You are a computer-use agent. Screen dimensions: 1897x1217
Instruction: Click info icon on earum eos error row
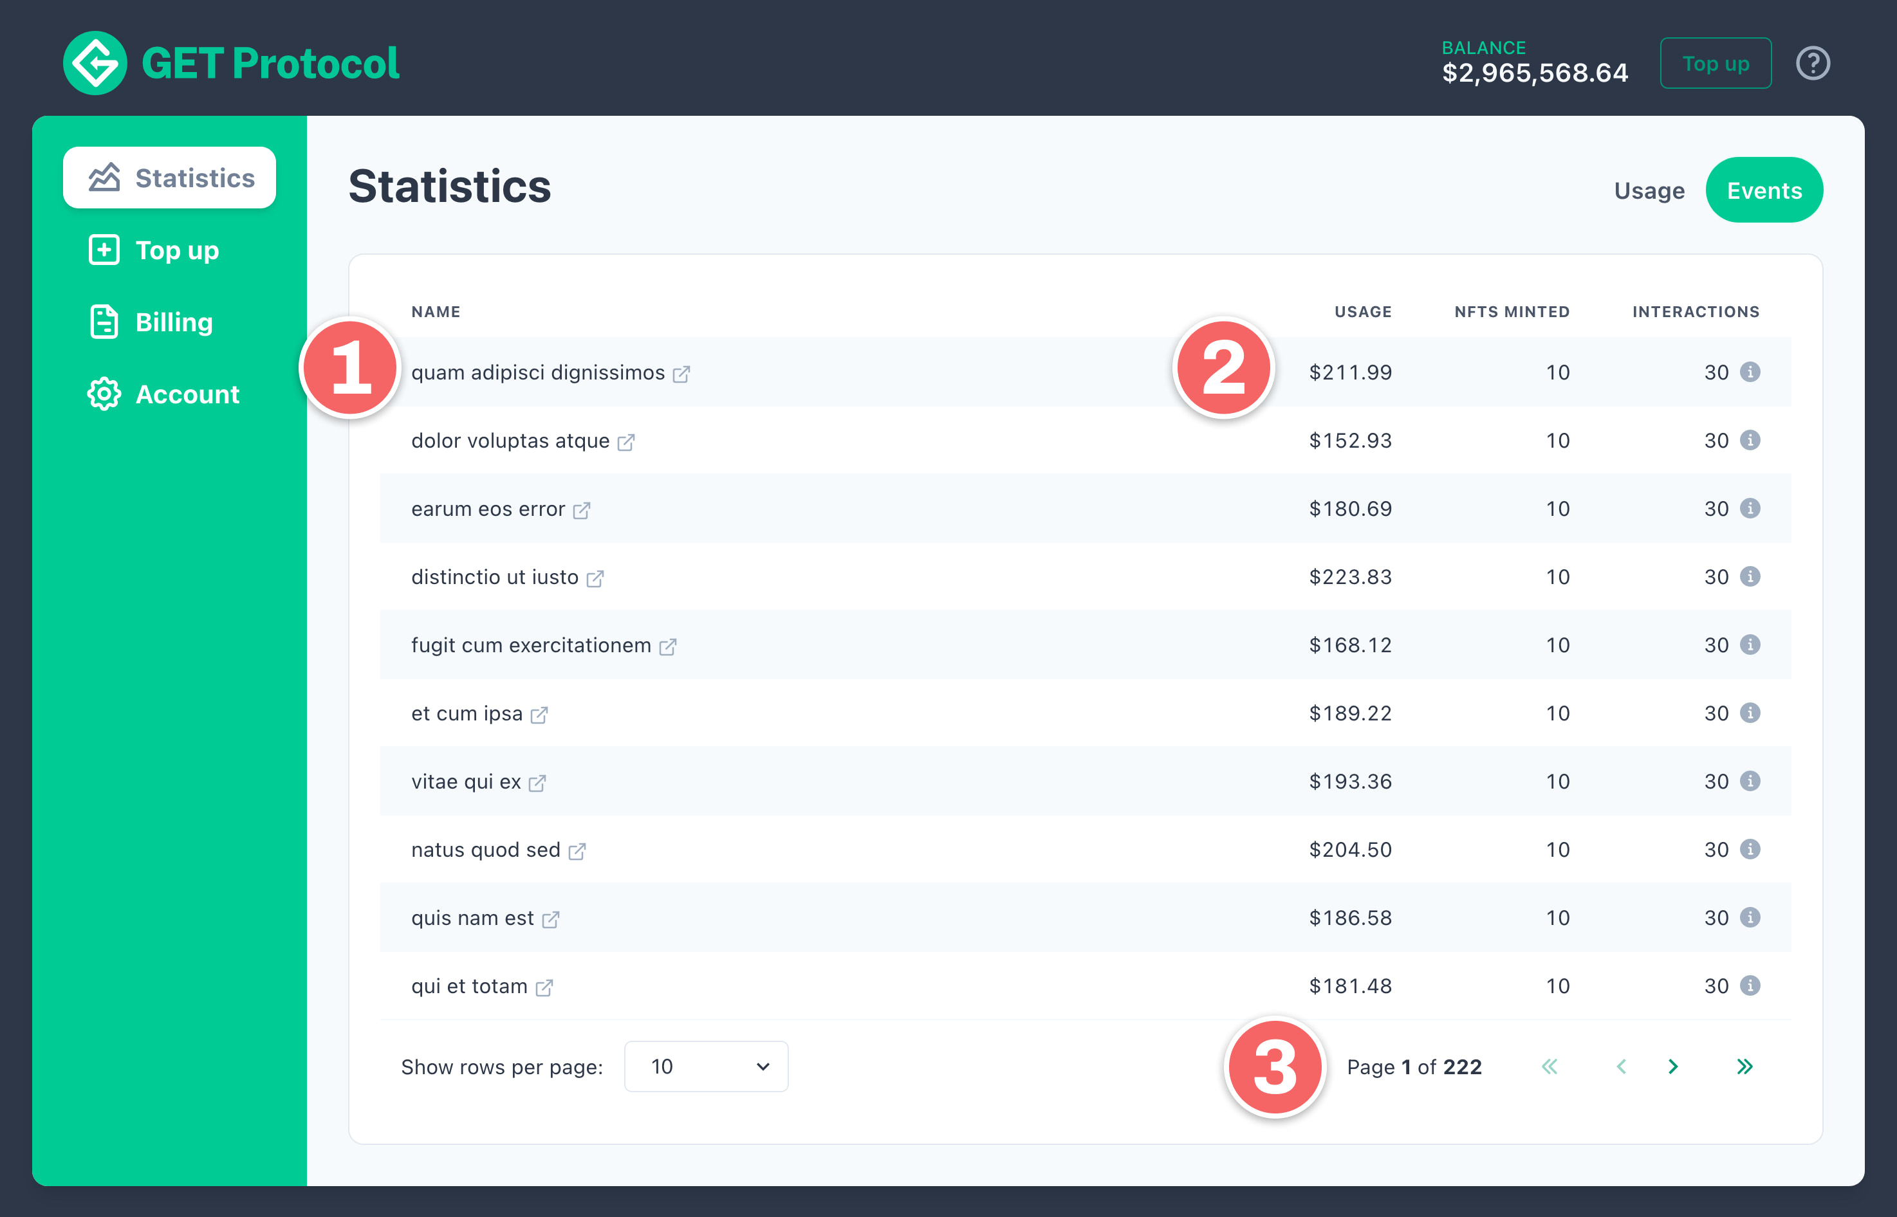pos(1750,508)
